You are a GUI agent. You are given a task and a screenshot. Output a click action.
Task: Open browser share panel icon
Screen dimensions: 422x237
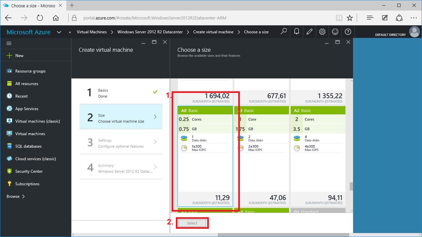(399, 18)
